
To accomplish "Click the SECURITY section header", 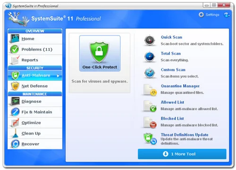I will click(35, 68).
